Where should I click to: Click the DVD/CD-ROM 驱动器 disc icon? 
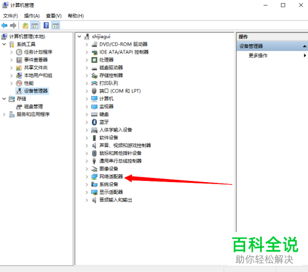94,44
